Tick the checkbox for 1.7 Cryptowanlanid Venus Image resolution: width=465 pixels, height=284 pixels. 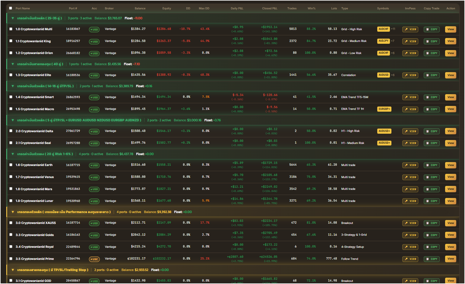(x=11, y=177)
